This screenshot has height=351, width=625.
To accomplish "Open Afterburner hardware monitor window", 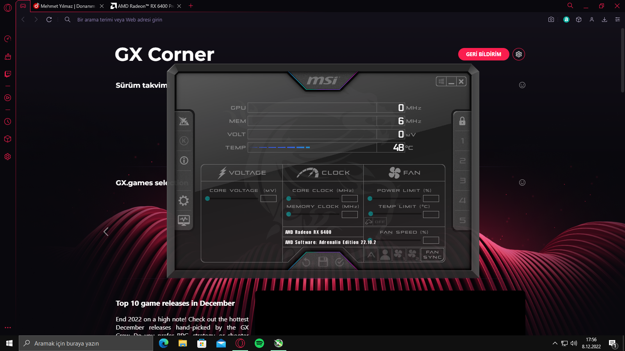I will click(x=184, y=220).
